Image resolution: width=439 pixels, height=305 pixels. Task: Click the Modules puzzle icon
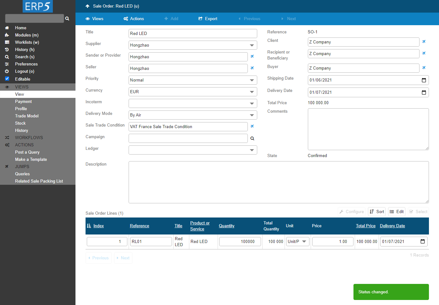(7, 35)
